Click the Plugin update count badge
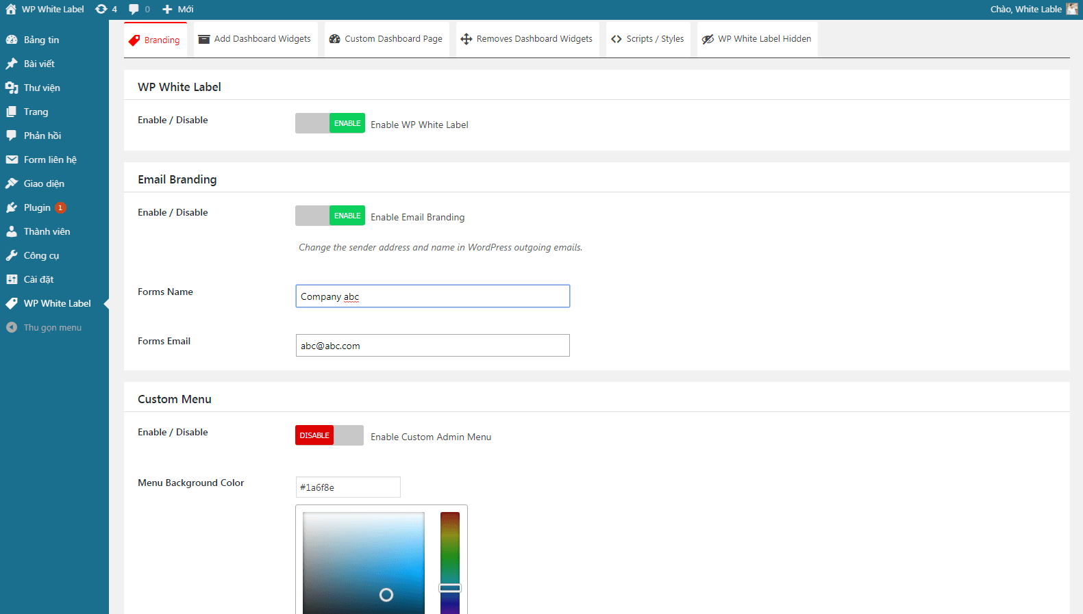The width and height of the screenshot is (1083, 614). tap(60, 207)
